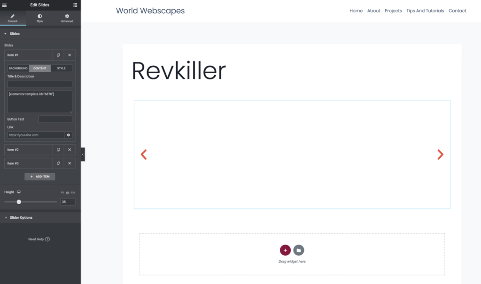Click the Need Help question mark icon
Screen dimensions: 481x284
point(47,239)
